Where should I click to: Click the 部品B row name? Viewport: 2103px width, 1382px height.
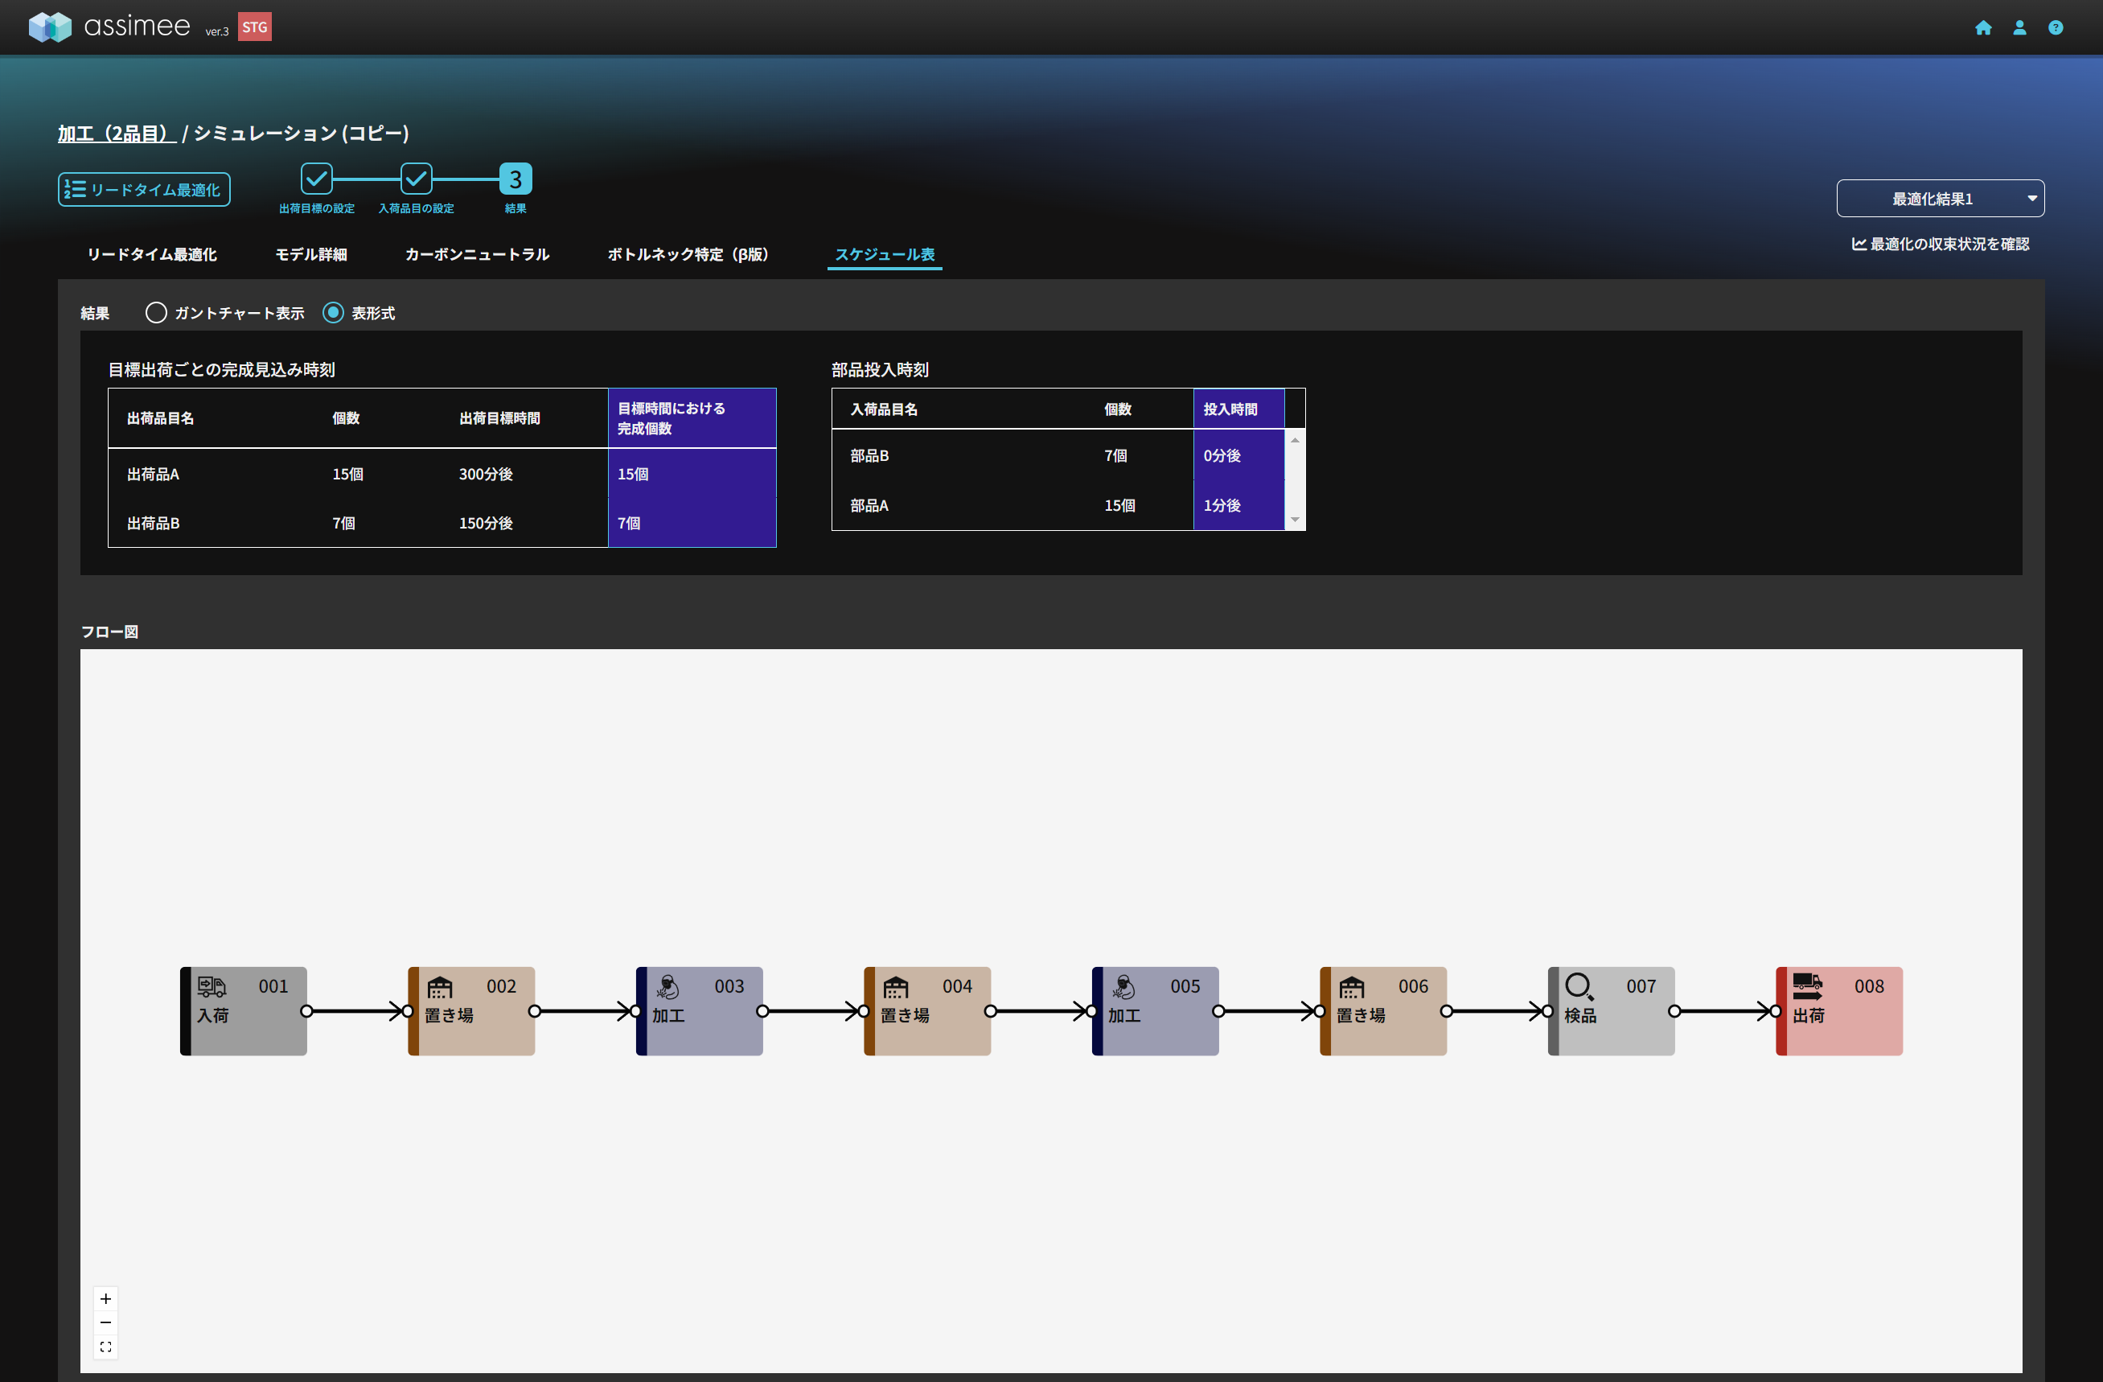869,456
